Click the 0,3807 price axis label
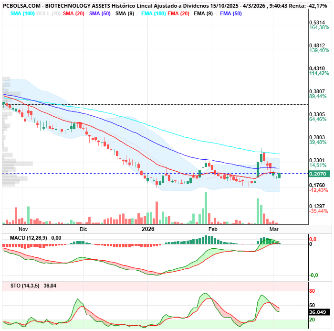The width and height of the screenshot is (334, 331). [x=317, y=91]
